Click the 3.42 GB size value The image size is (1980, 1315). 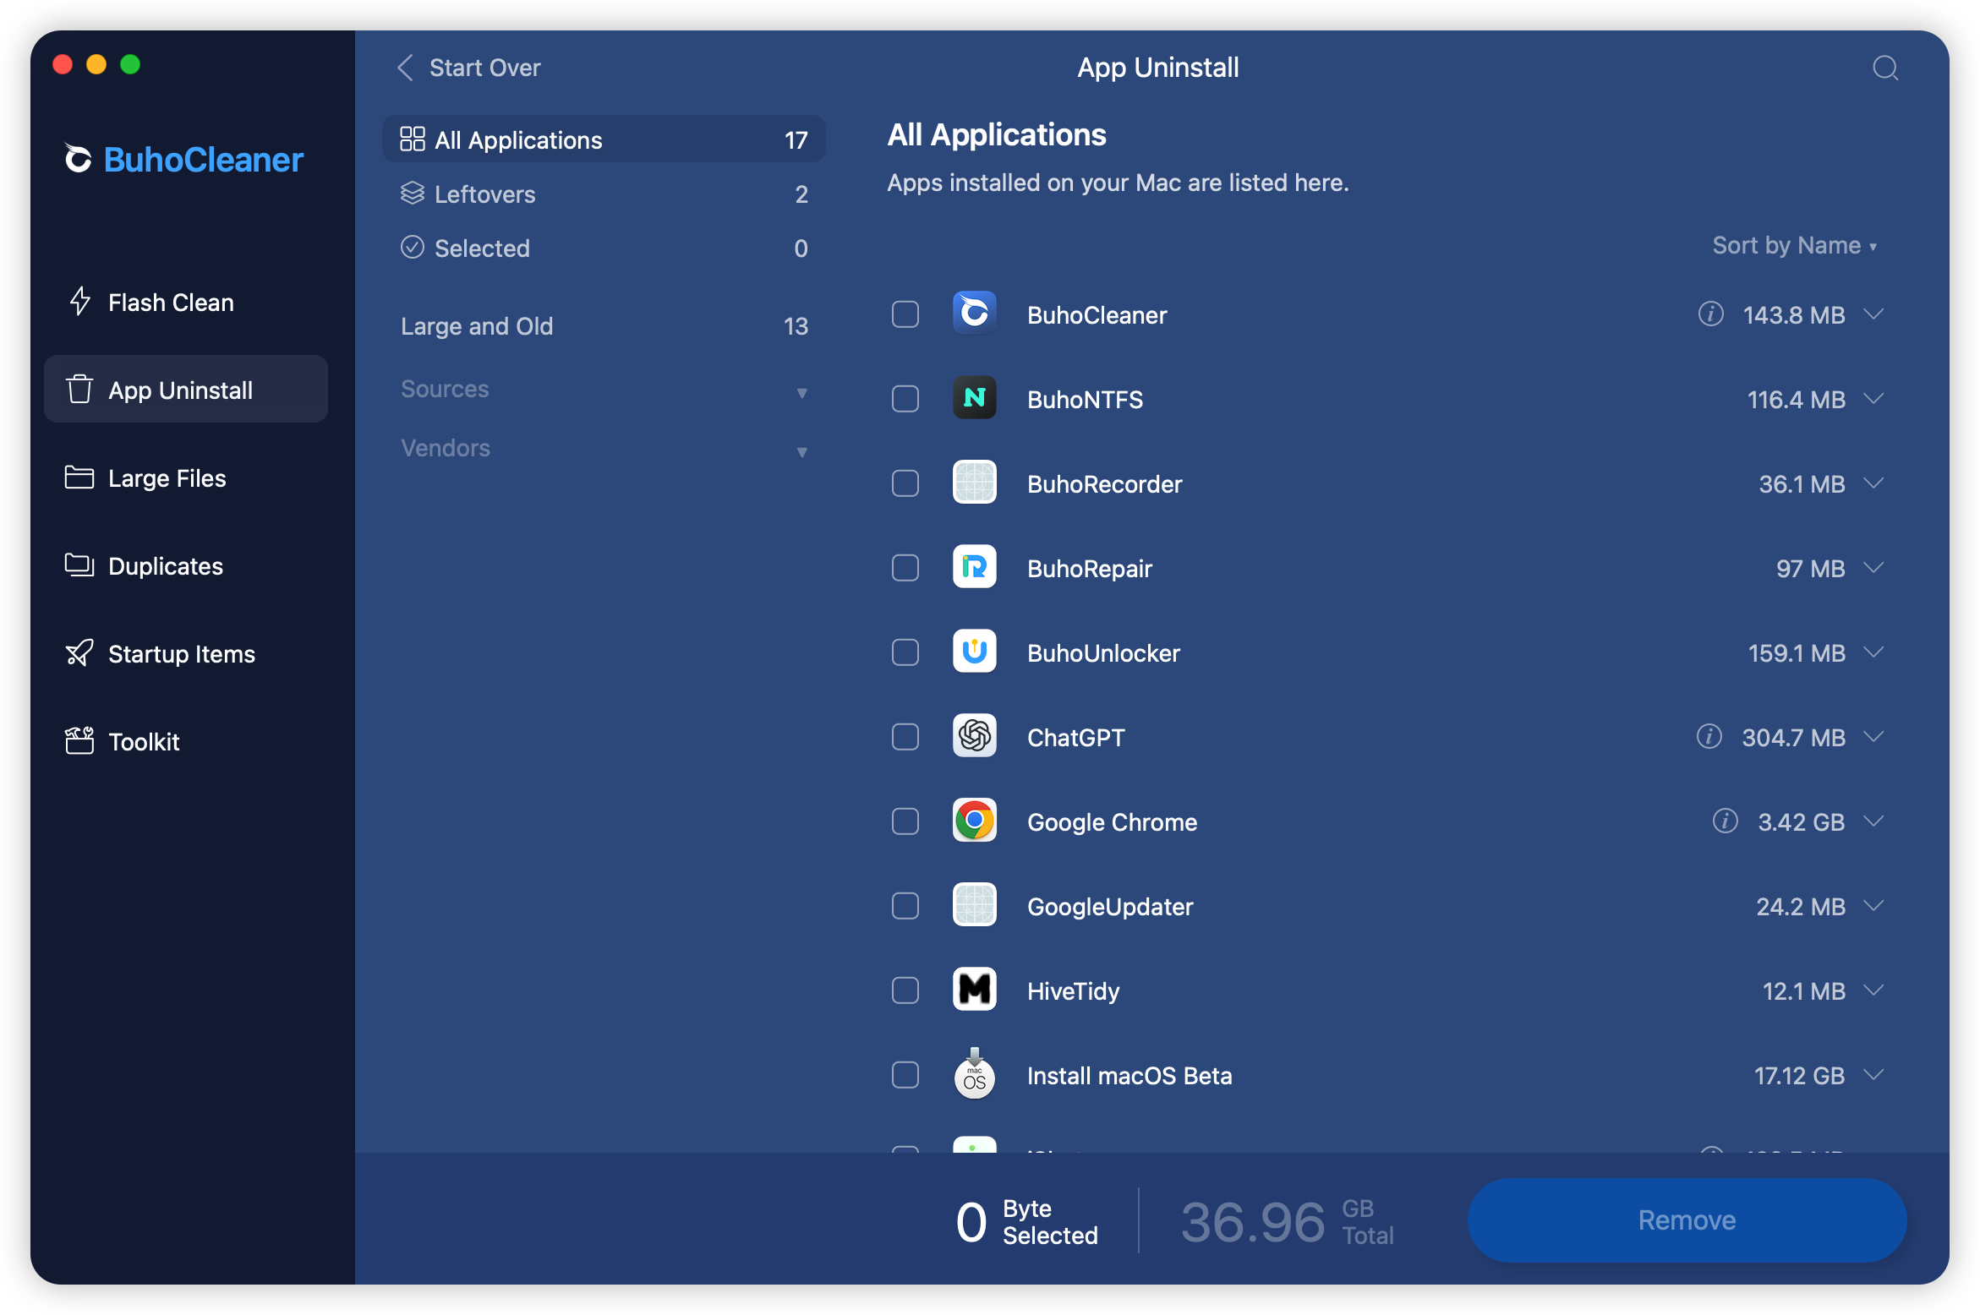point(1801,822)
